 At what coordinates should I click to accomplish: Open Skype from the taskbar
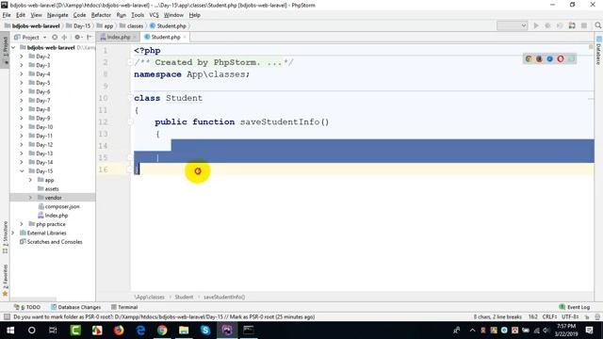click(x=205, y=331)
